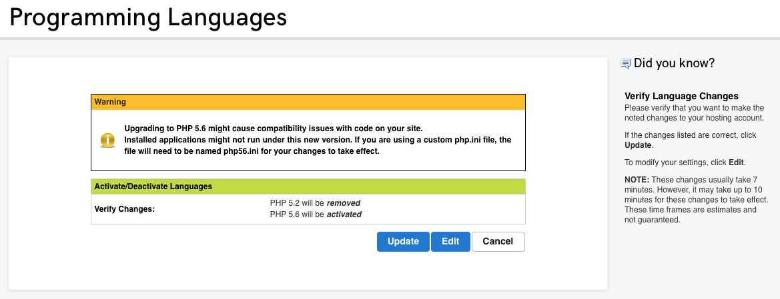Image resolution: width=780 pixels, height=299 pixels.
Task: Click the Verify Changes label
Action: tap(125, 209)
